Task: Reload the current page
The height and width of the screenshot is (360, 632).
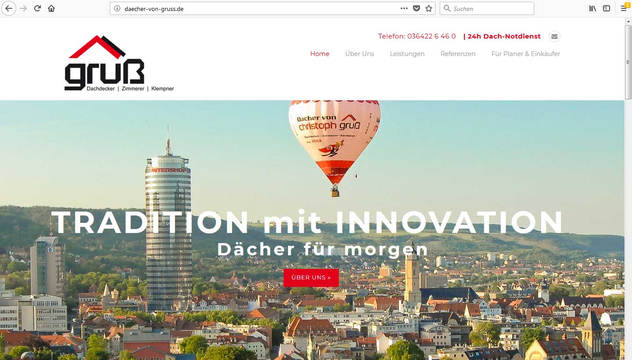Action: tap(38, 8)
